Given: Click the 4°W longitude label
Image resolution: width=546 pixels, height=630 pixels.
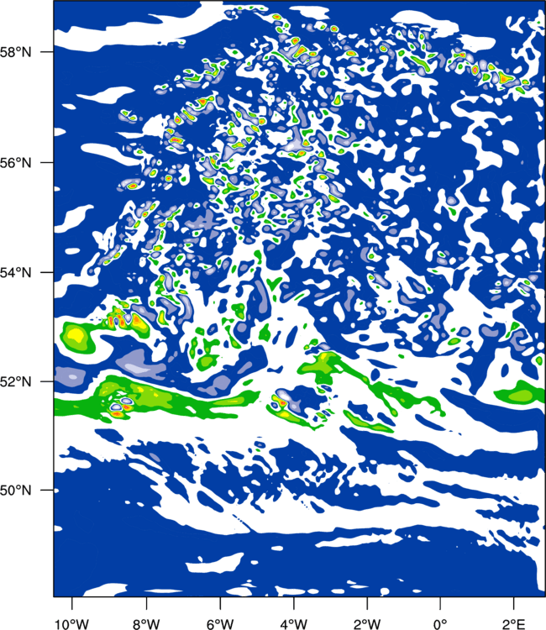Looking at the screenshot, I should (x=293, y=623).
